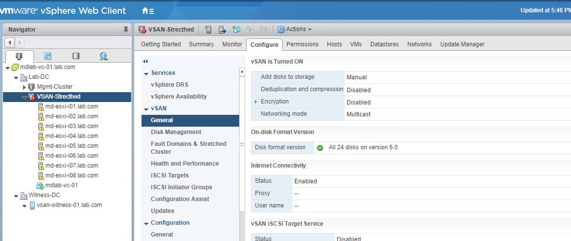The height and width of the screenshot is (241, 571).
Task: Select host md-esxi-i03.lab.com
Action: click(x=71, y=126)
